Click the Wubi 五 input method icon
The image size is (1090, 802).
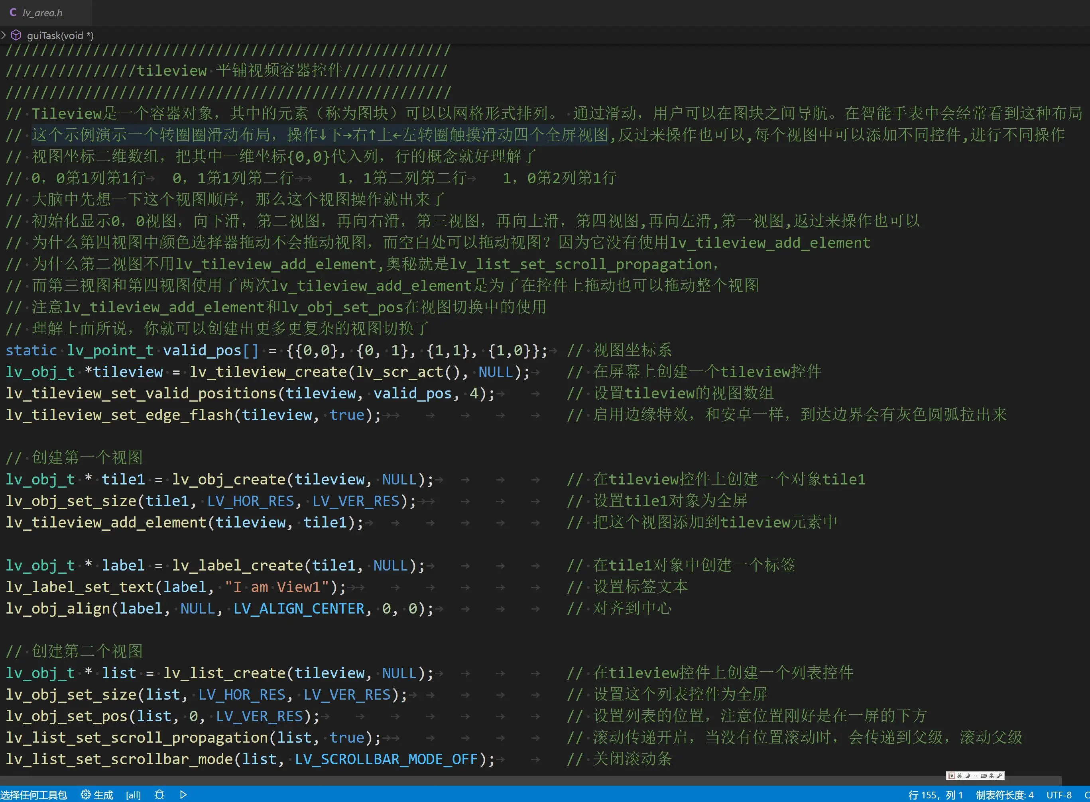(952, 776)
